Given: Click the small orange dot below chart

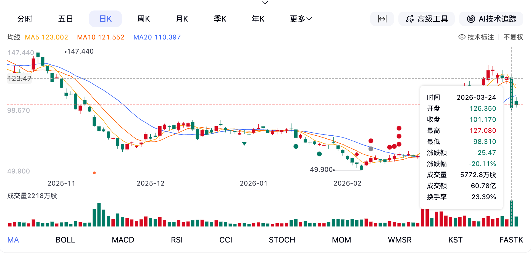Looking at the screenshot, I should (x=94, y=173).
